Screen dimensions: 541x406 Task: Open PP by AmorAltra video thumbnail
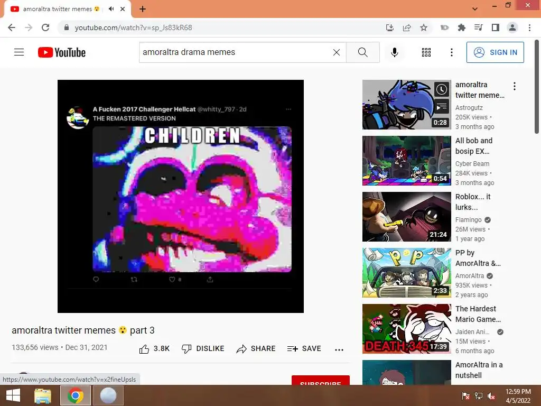(x=406, y=273)
